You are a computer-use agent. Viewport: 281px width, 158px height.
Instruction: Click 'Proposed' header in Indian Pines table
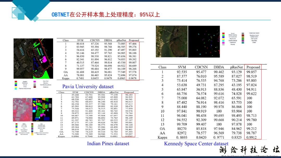[x=129, y=92]
